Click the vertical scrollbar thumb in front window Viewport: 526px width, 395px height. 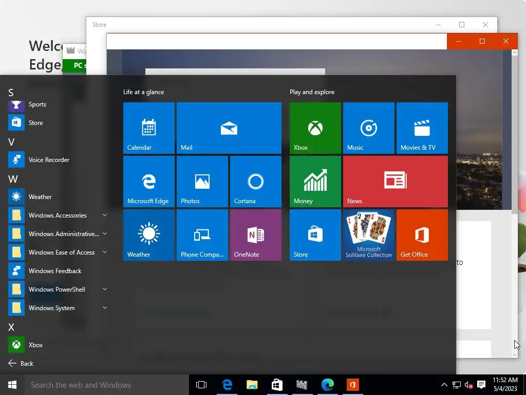515,134
